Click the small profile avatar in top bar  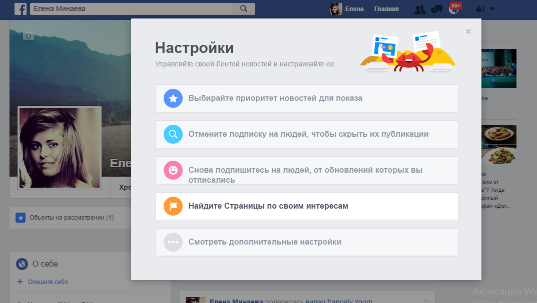tap(336, 9)
